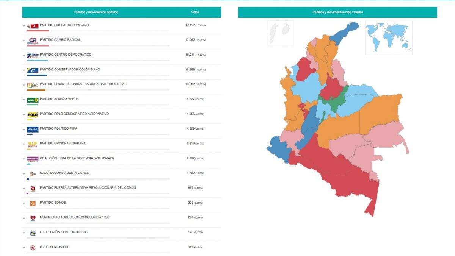Click the Todos Somos Colombia logo

pyautogui.click(x=33, y=218)
